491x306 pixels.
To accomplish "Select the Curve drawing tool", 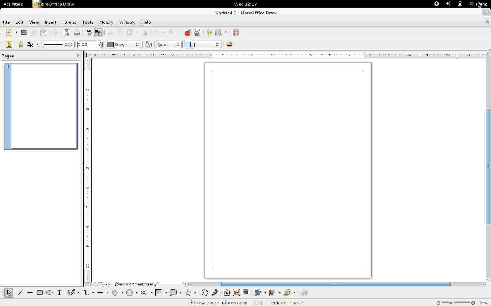I will [71, 293].
